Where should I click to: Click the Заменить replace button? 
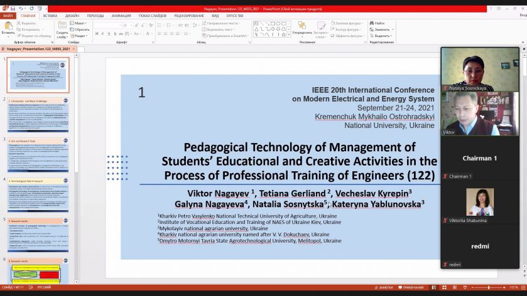(x=381, y=29)
